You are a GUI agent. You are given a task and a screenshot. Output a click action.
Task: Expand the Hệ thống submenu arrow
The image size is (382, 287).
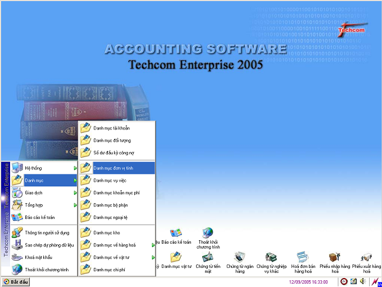[x=75, y=168]
